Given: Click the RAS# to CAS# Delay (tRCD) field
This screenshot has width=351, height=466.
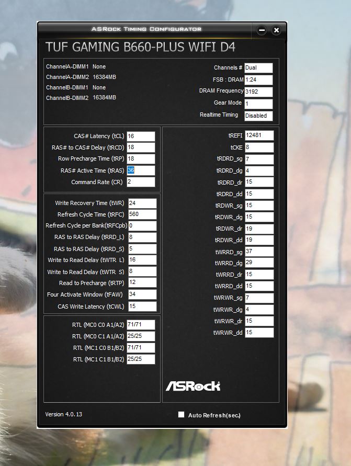Looking at the screenshot, I should 141,147.
